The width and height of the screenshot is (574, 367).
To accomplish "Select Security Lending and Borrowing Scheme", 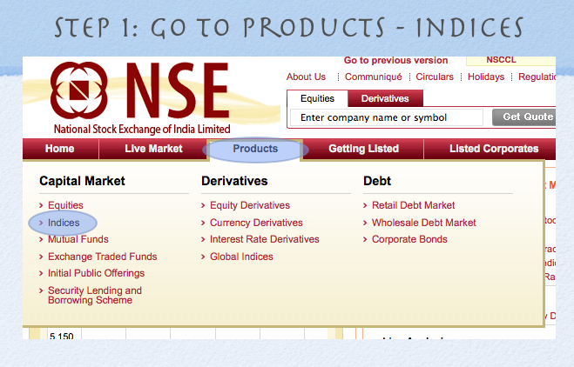I will coord(95,296).
